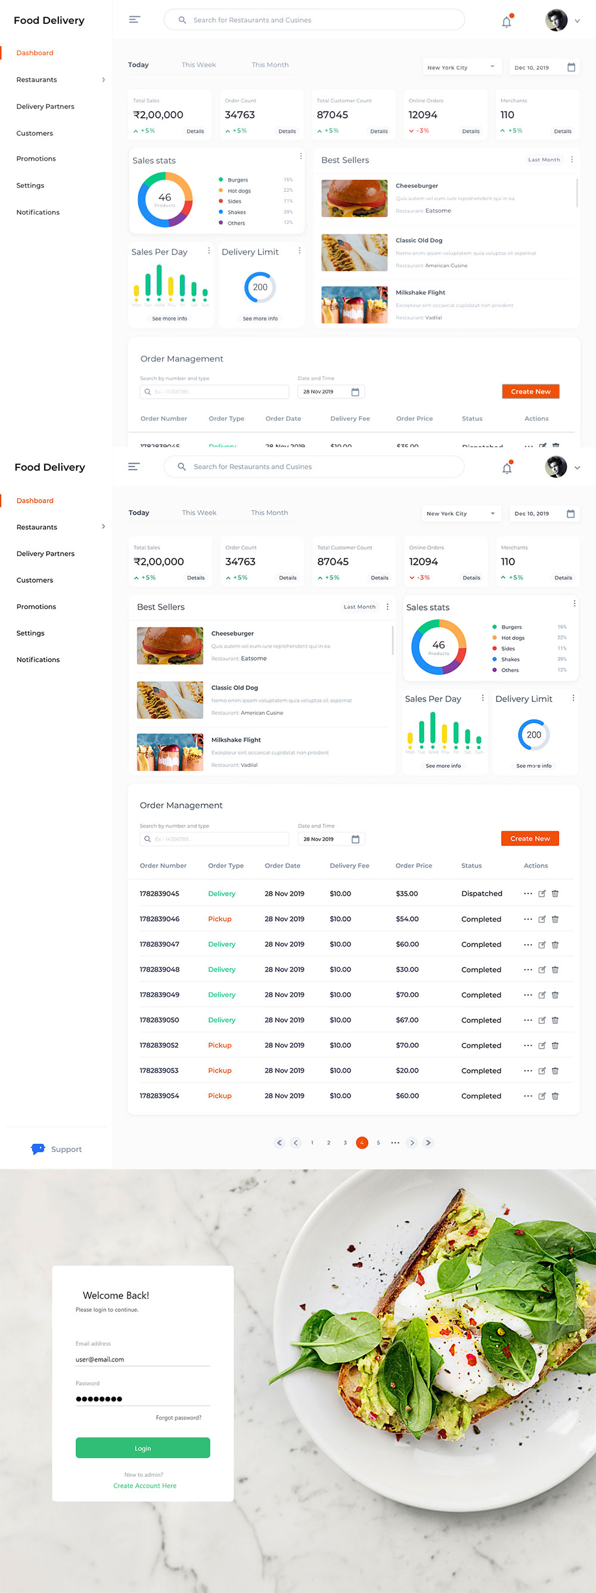Open notifications bell in the upper dashboard
This screenshot has height=1593, width=596.
point(507,21)
